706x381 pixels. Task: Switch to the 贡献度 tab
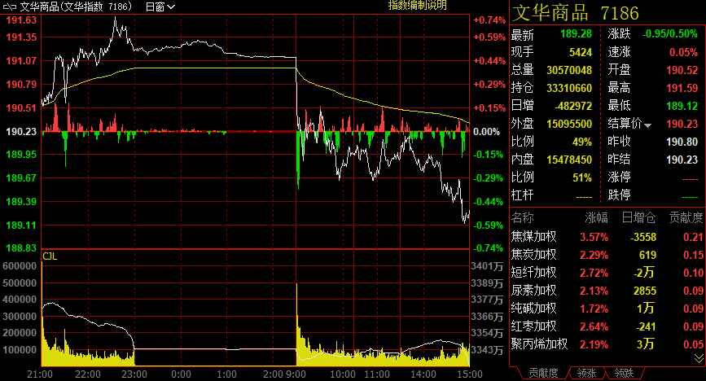click(x=542, y=372)
